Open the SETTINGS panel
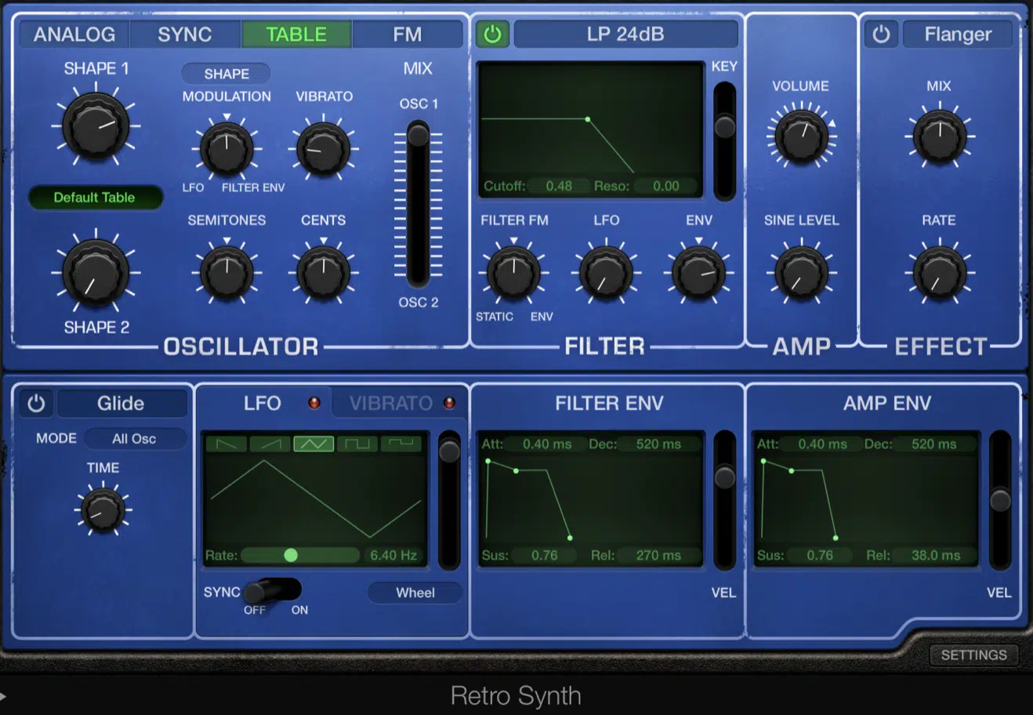1033x715 pixels. click(x=973, y=655)
